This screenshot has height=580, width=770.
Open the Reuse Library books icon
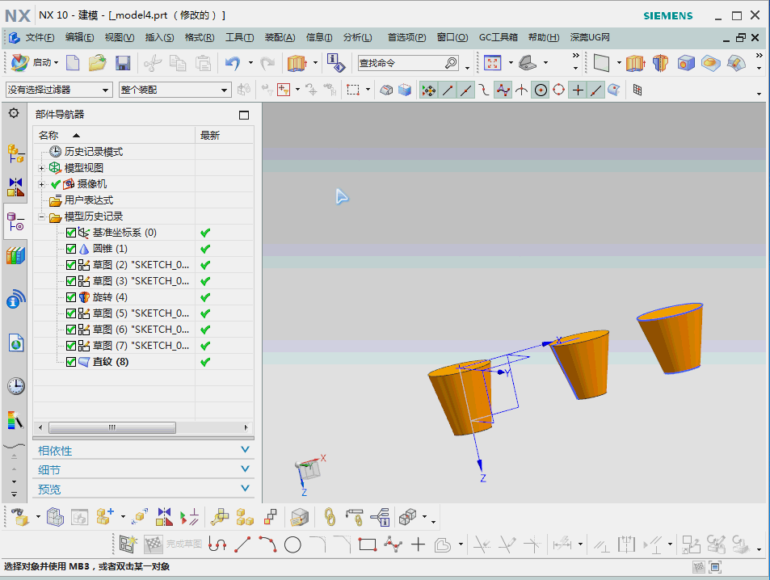(15, 256)
